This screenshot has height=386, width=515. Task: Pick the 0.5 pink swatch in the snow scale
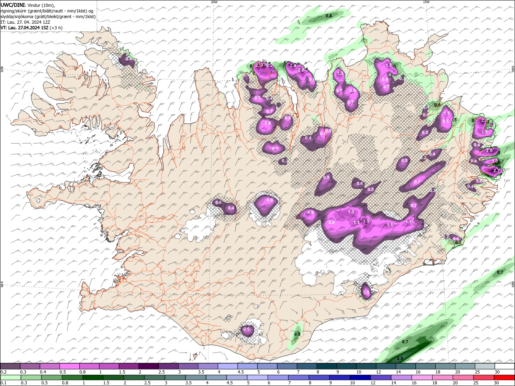coord(69,366)
